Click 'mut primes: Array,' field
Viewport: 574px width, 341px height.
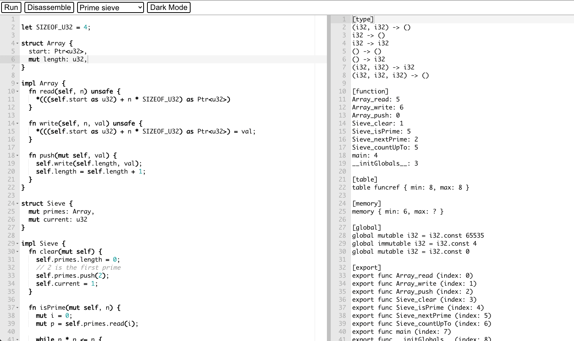click(x=61, y=211)
